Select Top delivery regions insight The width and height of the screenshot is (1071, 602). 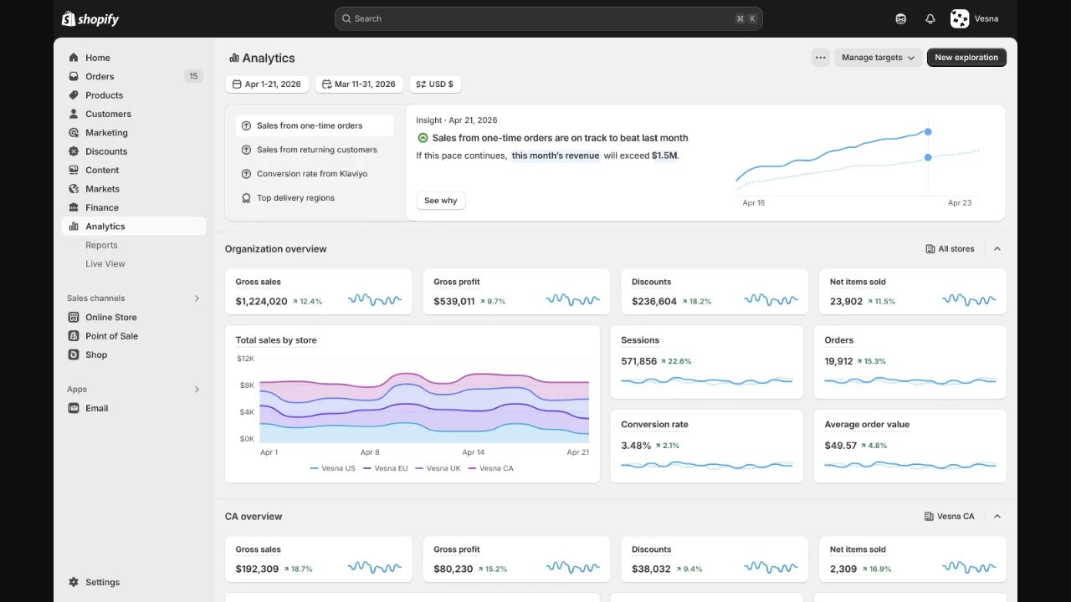click(315, 198)
